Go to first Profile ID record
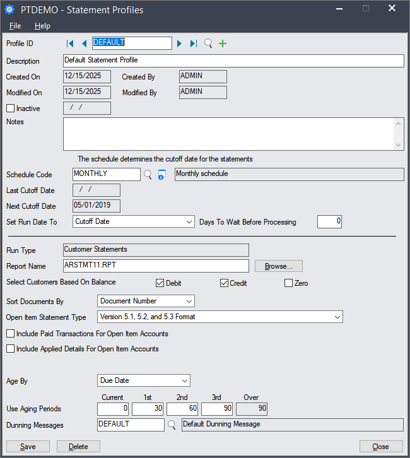 (70, 44)
